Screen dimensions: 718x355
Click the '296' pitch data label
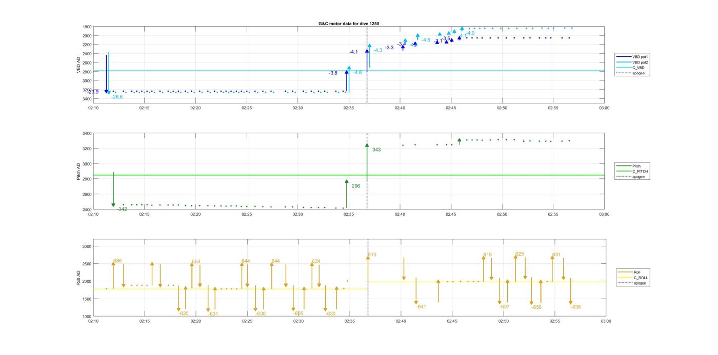click(x=356, y=186)
